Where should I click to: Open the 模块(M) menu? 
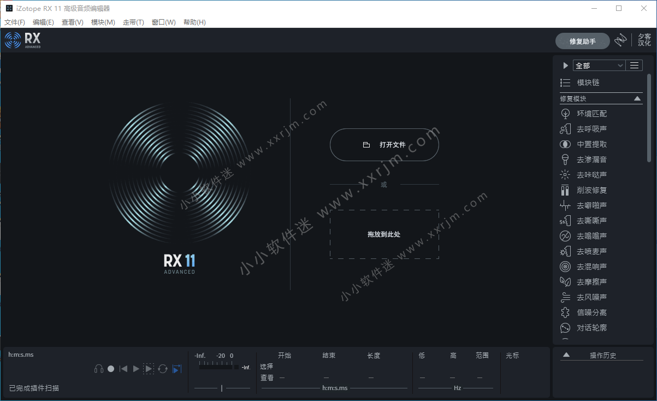point(103,22)
